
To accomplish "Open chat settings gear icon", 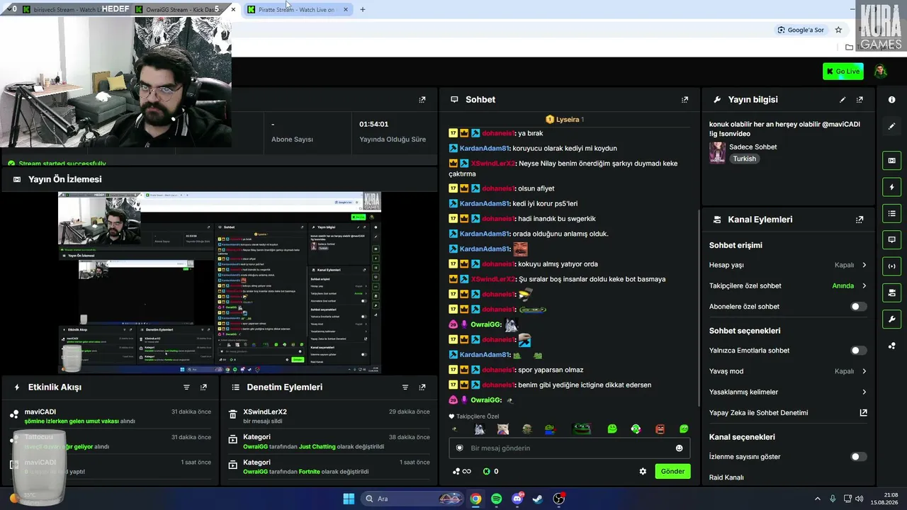I will [643, 471].
